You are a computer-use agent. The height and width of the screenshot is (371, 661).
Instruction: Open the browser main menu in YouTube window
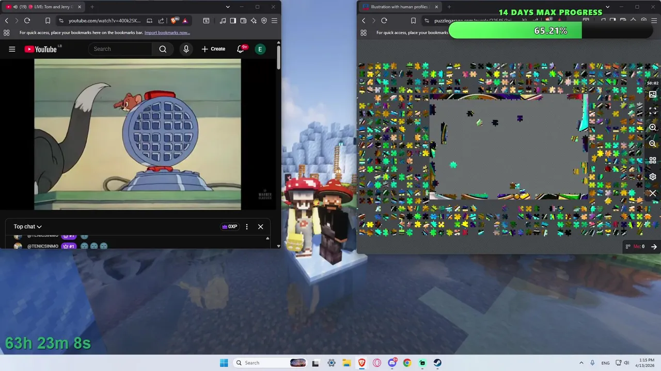tap(274, 21)
